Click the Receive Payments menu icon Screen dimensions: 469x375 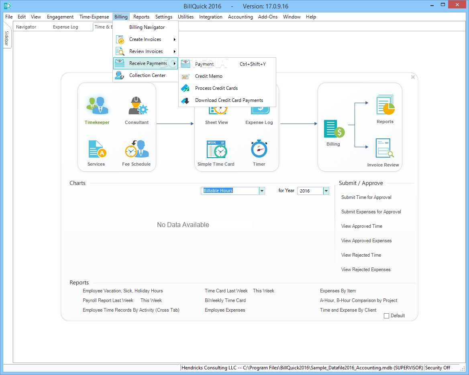coord(120,63)
